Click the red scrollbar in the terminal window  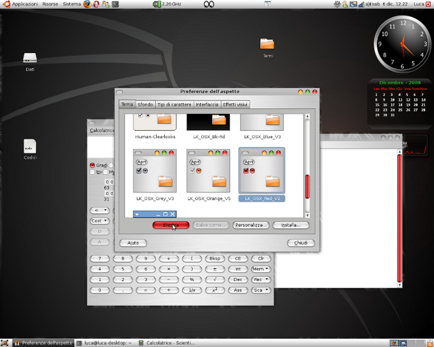399,218
